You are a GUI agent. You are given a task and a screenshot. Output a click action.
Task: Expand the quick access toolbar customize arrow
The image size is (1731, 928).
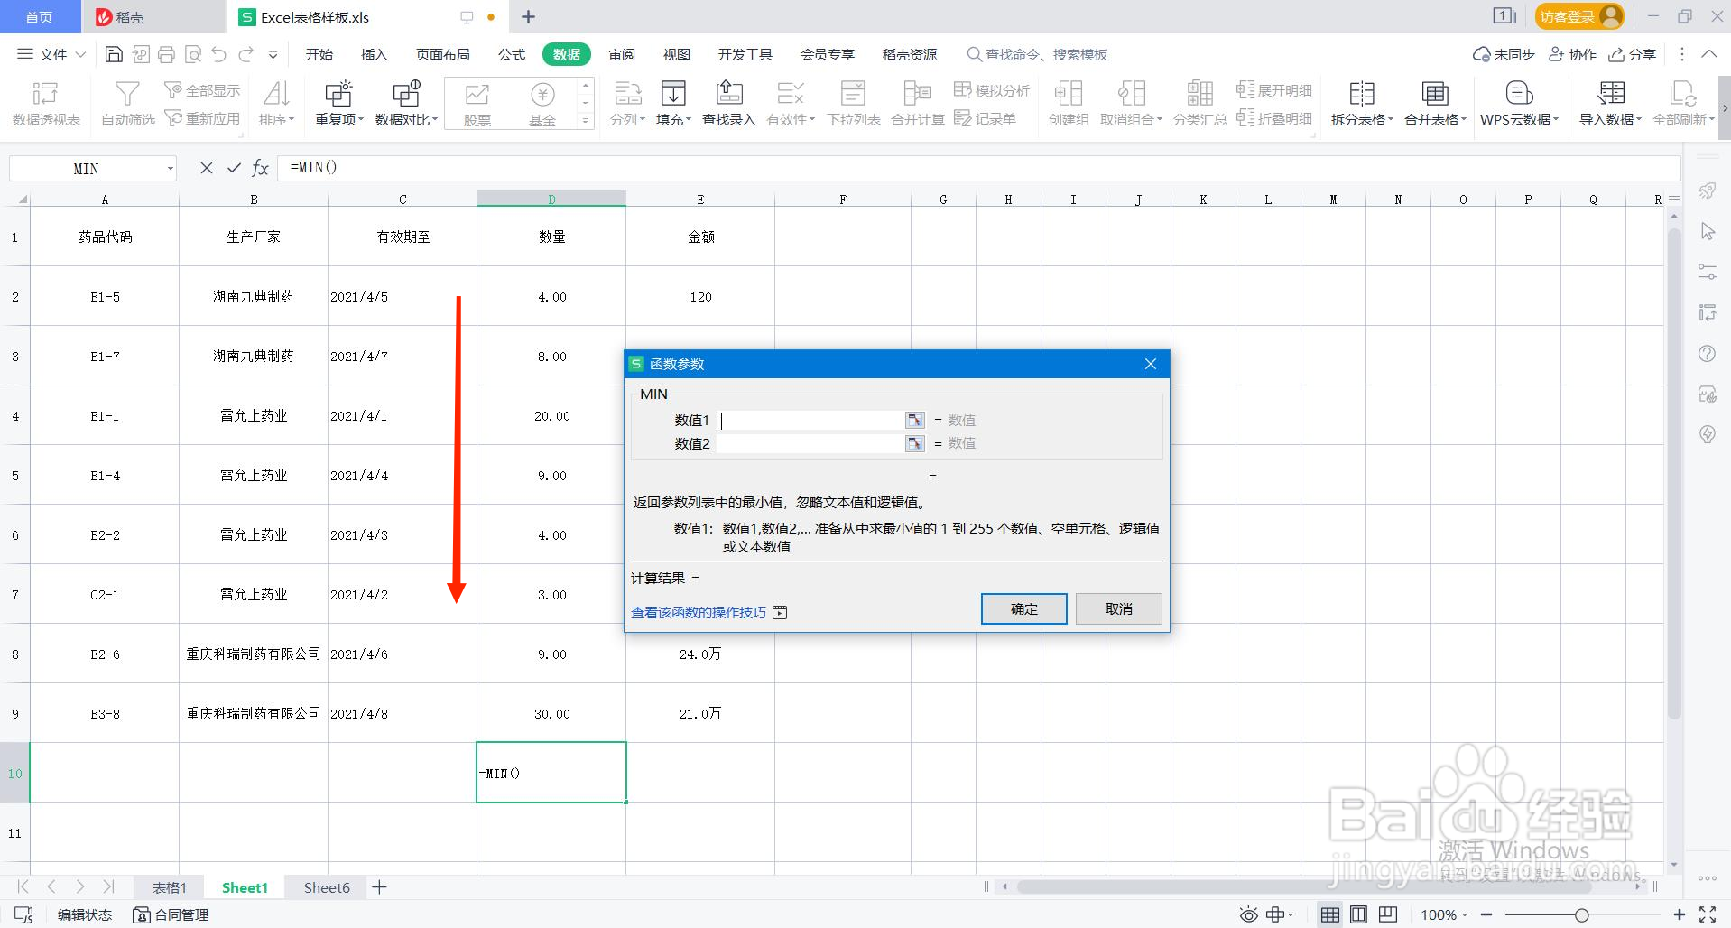(x=273, y=54)
